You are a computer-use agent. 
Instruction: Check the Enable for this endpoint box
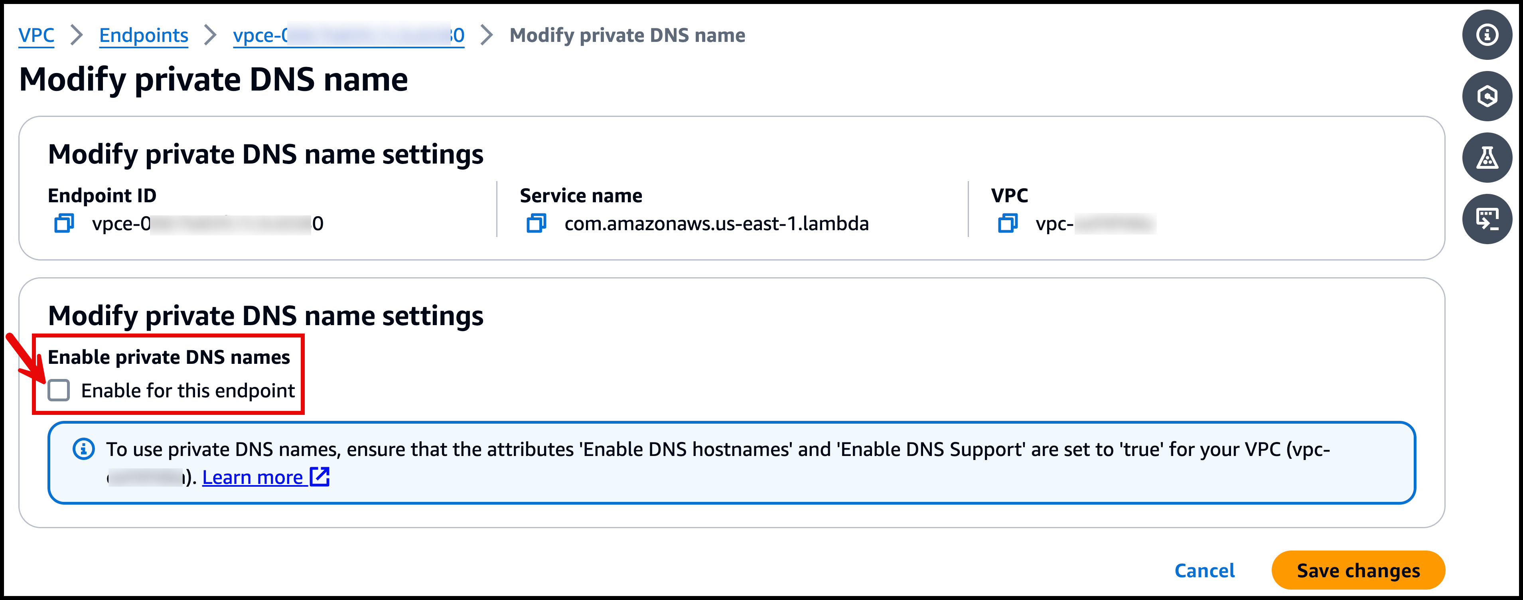pyautogui.click(x=59, y=390)
